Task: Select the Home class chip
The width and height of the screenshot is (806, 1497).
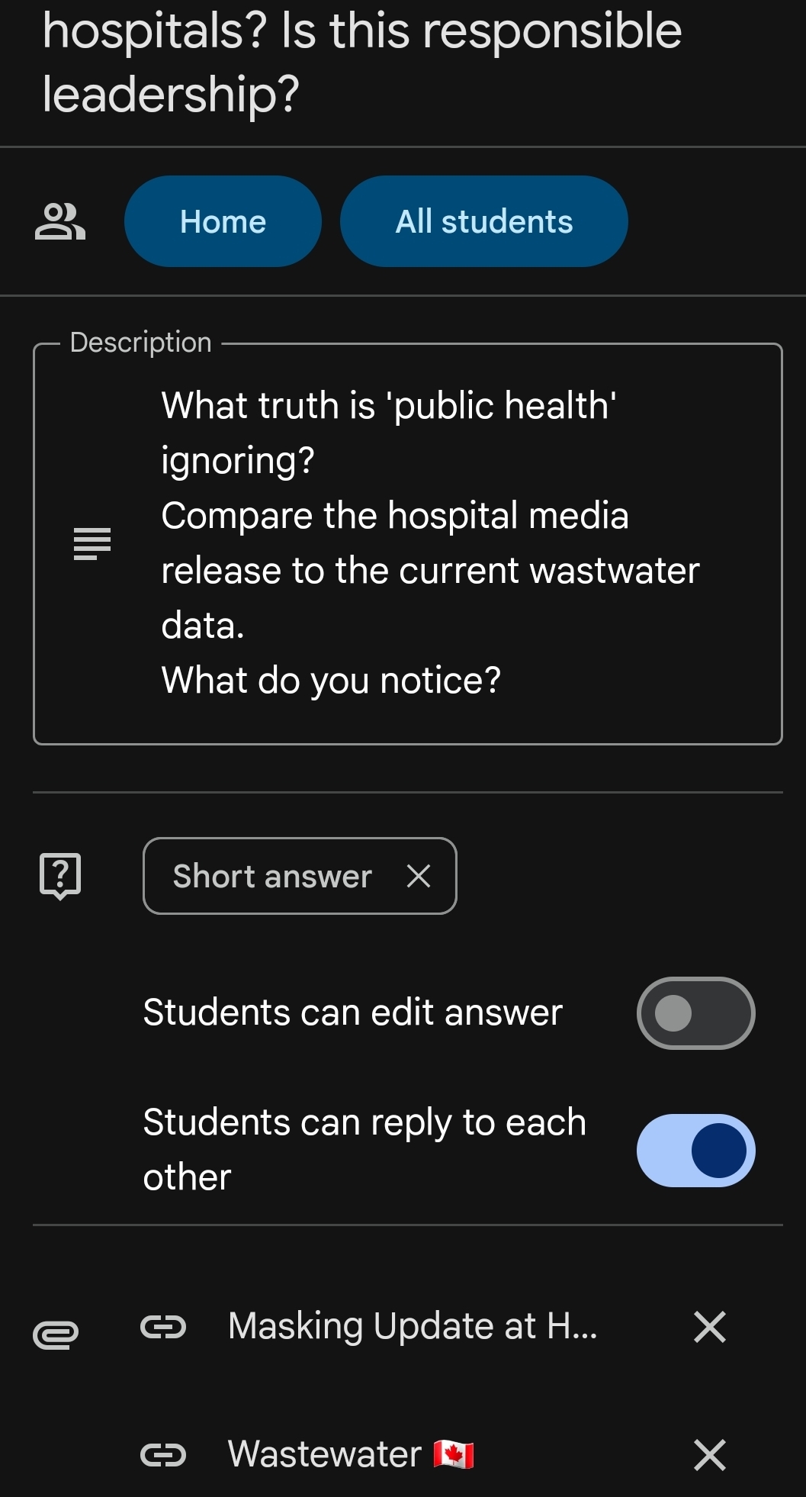Action: 223,222
